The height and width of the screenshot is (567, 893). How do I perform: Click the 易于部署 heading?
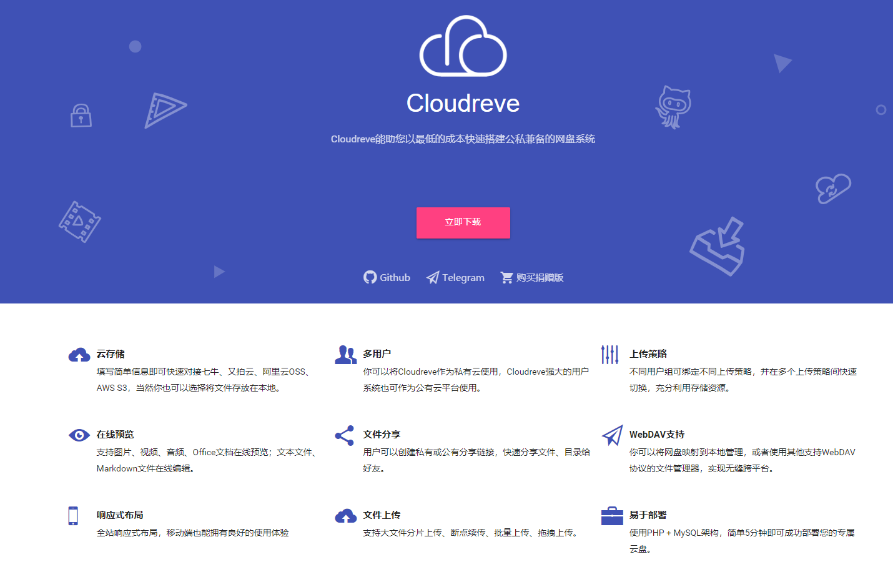pos(648,515)
